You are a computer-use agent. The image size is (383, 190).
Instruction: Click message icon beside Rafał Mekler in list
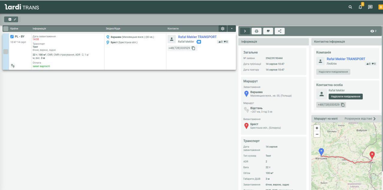(x=199, y=42)
